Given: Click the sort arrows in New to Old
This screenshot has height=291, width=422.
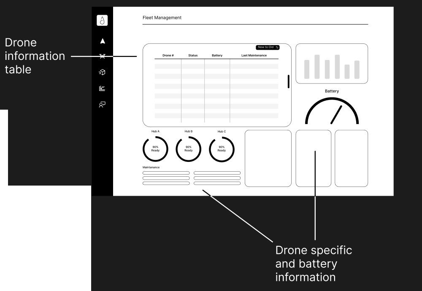Looking at the screenshot, I should point(277,47).
